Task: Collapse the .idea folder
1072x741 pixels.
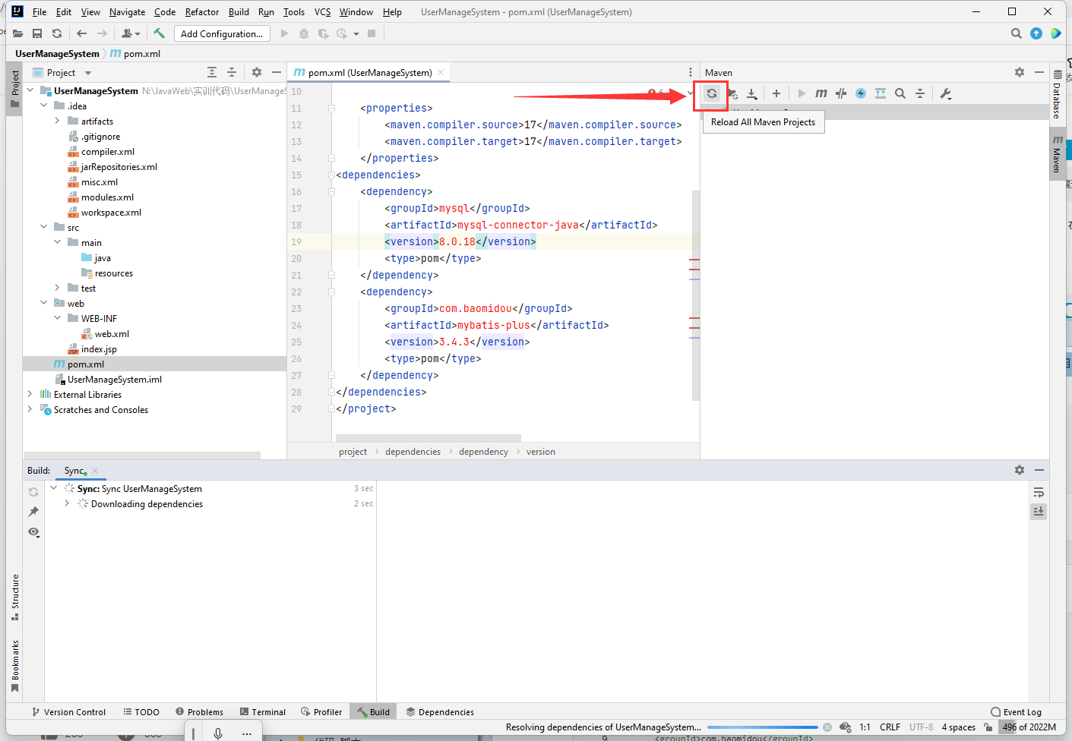Action: 44,106
